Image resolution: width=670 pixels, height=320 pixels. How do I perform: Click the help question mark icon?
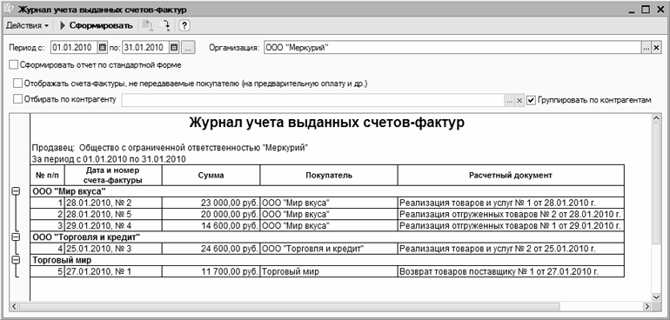(184, 25)
